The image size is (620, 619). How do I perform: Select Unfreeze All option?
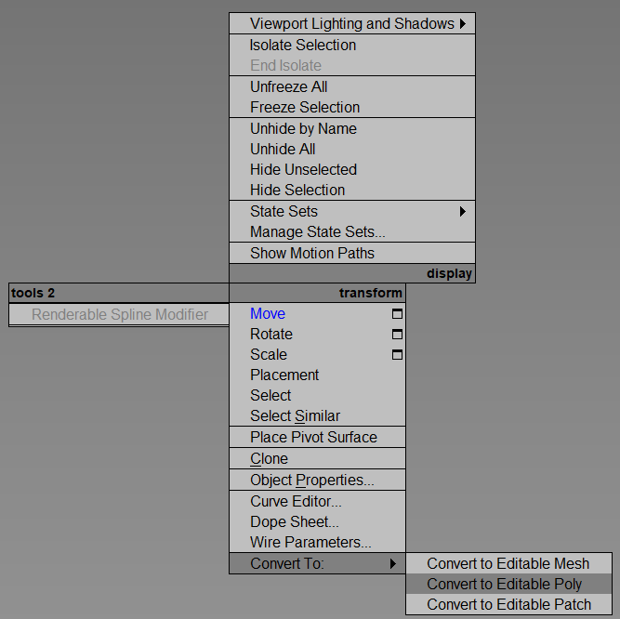[289, 87]
